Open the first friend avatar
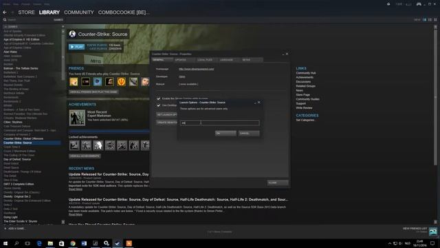Screen dimensions: 440x248 [x=74, y=81]
